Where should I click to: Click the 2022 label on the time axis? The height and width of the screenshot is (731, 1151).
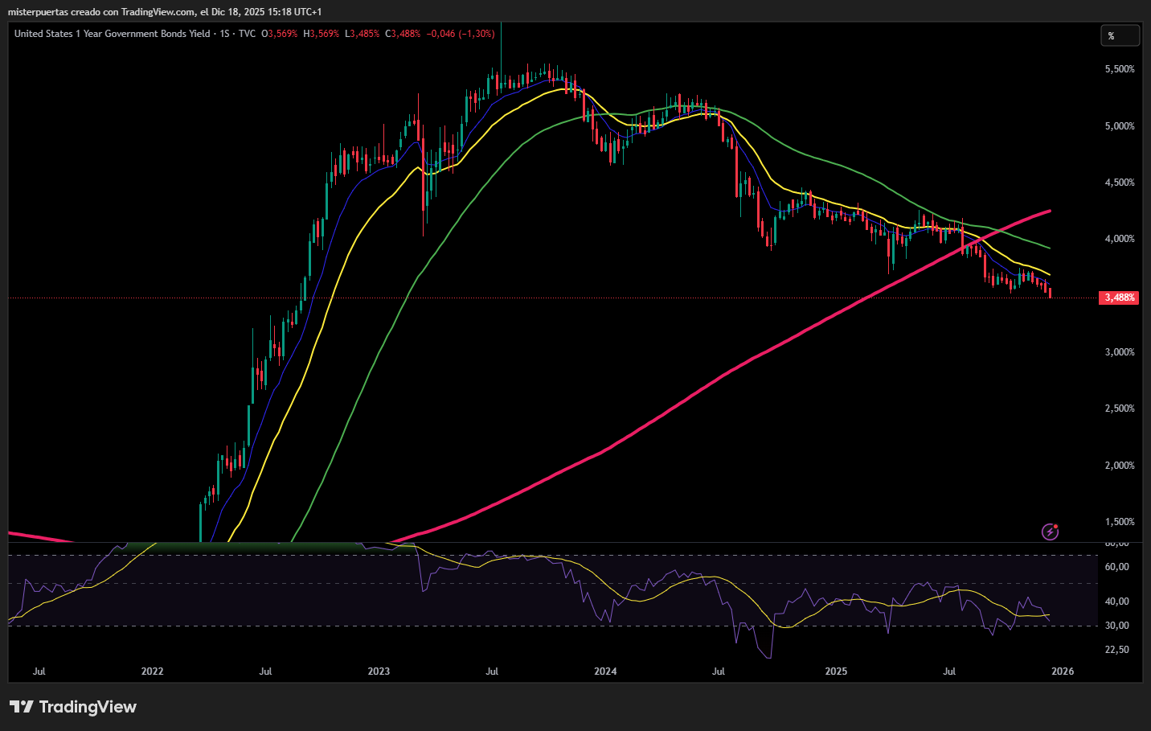pyautogui.click(x=152, y=671)
